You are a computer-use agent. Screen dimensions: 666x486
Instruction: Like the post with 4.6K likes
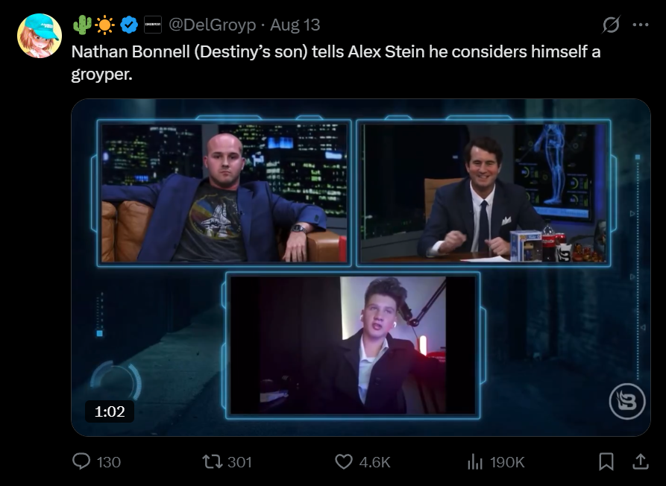click(x=362, y=462)
